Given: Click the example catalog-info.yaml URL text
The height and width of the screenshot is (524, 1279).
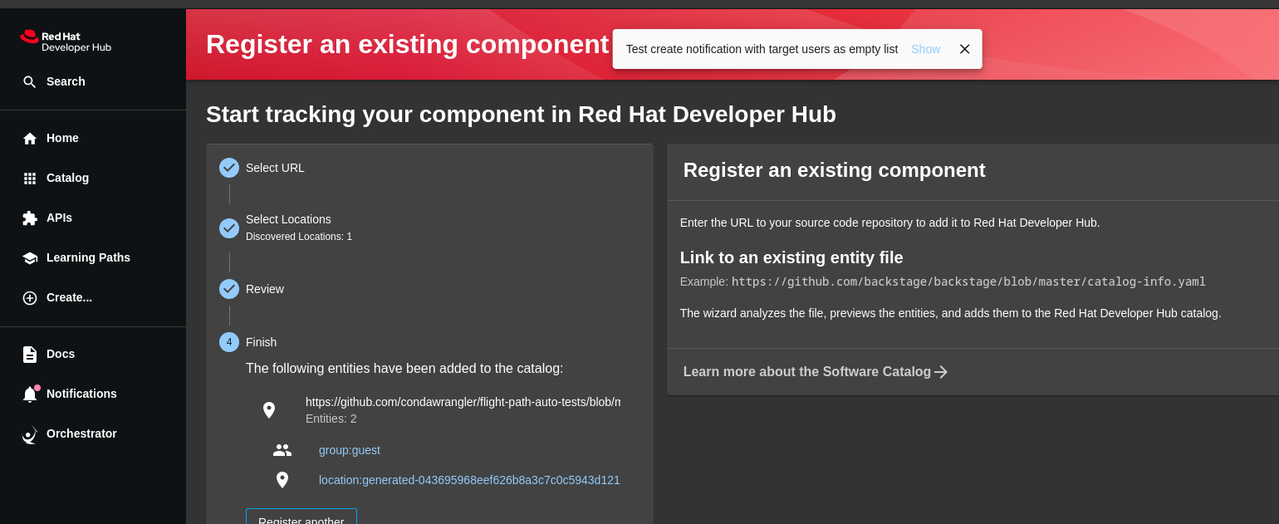Looking at the screenshot, I should pyautogui.click(x=968, y=282).
